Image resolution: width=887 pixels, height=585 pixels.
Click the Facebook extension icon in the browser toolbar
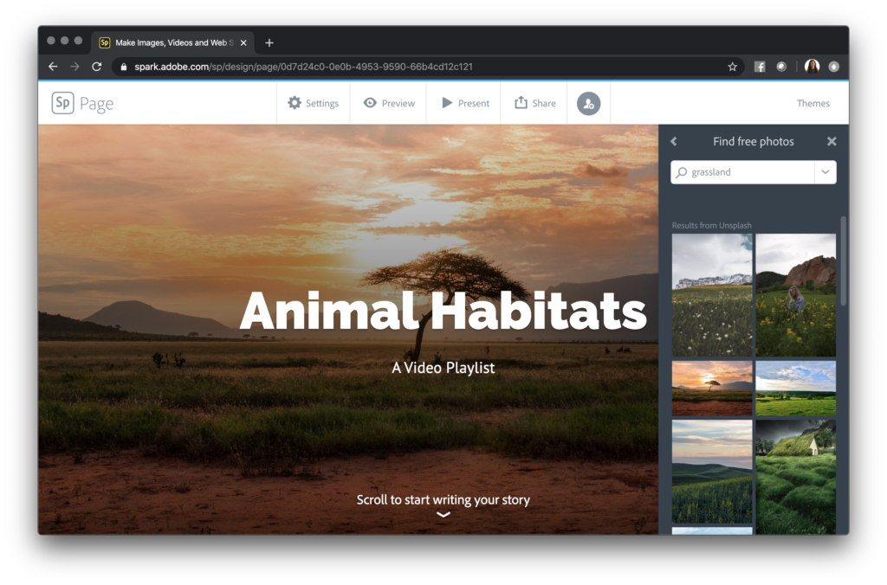coord(759,66)
